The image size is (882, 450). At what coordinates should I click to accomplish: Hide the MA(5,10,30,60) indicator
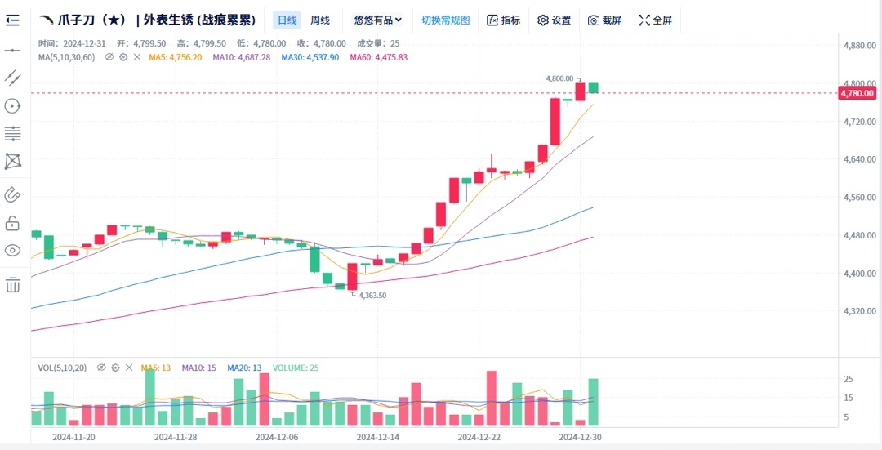pyautogui.click(x=109, y=57)
